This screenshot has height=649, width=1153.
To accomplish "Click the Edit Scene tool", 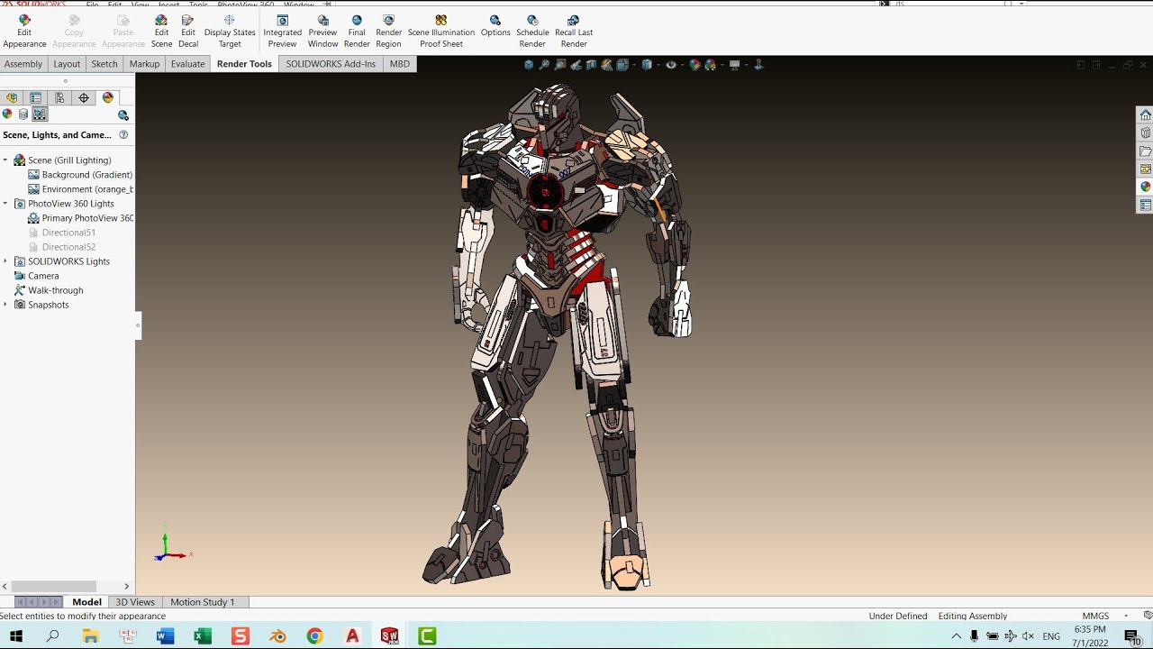I will [x=161, y=32].
